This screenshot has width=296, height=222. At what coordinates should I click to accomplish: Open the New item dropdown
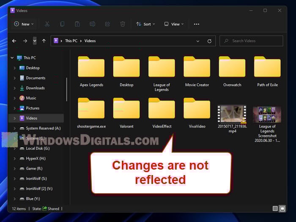(x=24, y=24)
